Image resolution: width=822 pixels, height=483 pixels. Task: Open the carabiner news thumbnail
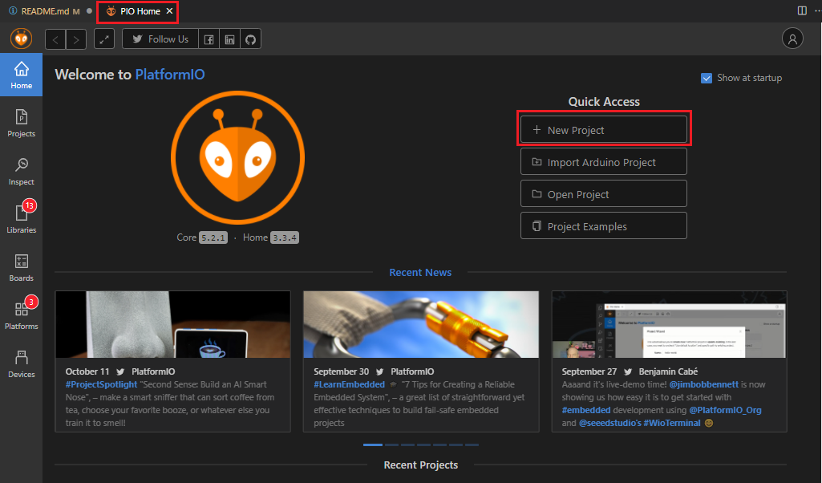tap(421, 325)
